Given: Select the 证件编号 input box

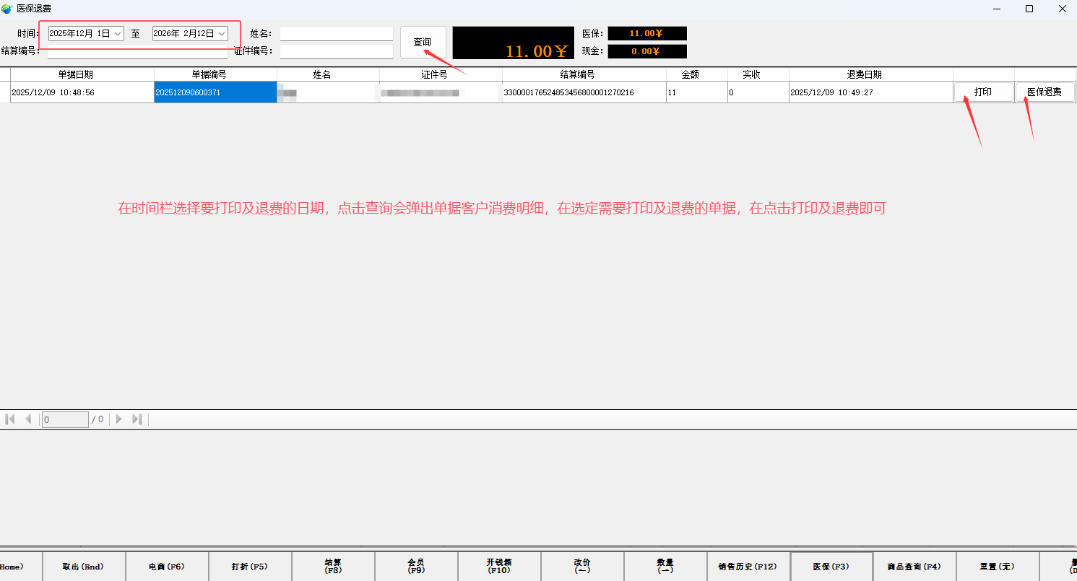Looking at the screenshot, I should click(336, 51).
